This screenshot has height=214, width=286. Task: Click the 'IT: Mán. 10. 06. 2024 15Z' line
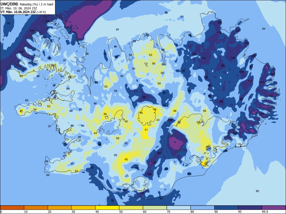pyautogui.click(x=19, y=8)
